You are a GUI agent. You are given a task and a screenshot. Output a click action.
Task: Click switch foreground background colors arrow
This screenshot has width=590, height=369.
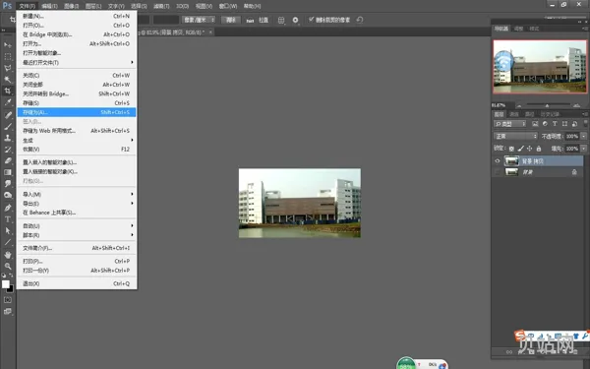pyautogui.click(x=11, y=276)
